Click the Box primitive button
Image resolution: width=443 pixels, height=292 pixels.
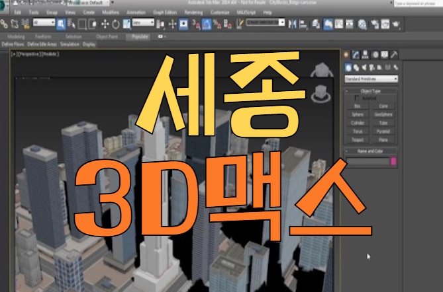click(x=358, y=106)
